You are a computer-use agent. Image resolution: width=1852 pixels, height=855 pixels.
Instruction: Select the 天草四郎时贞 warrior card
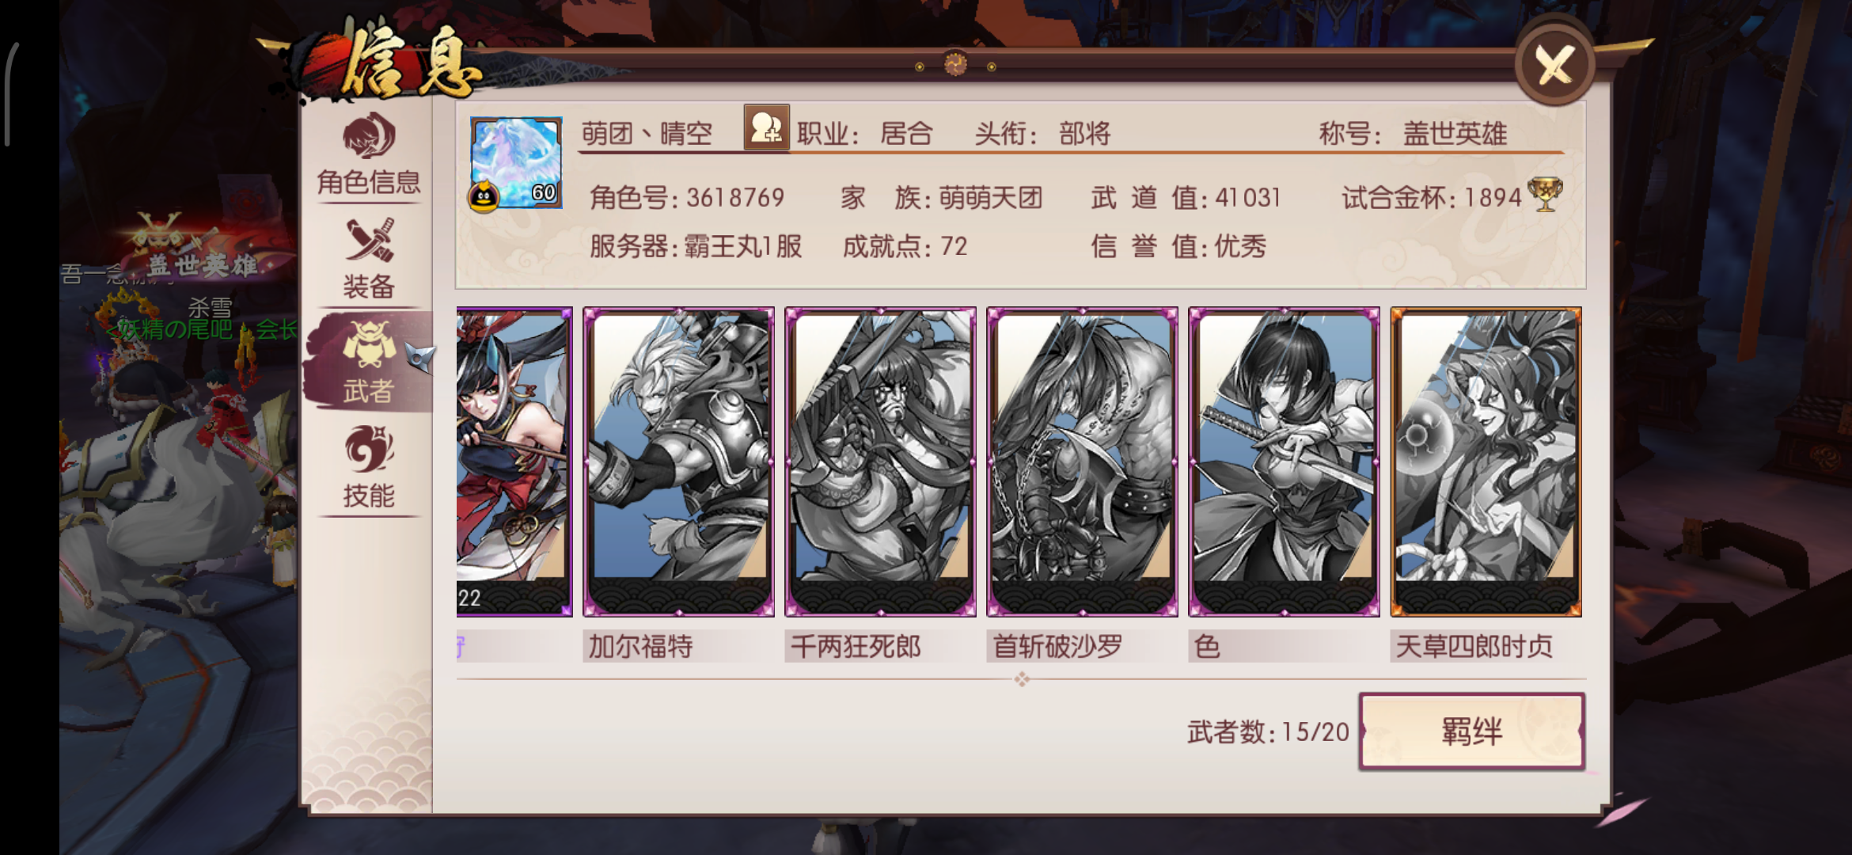(x=1486, y=462)
